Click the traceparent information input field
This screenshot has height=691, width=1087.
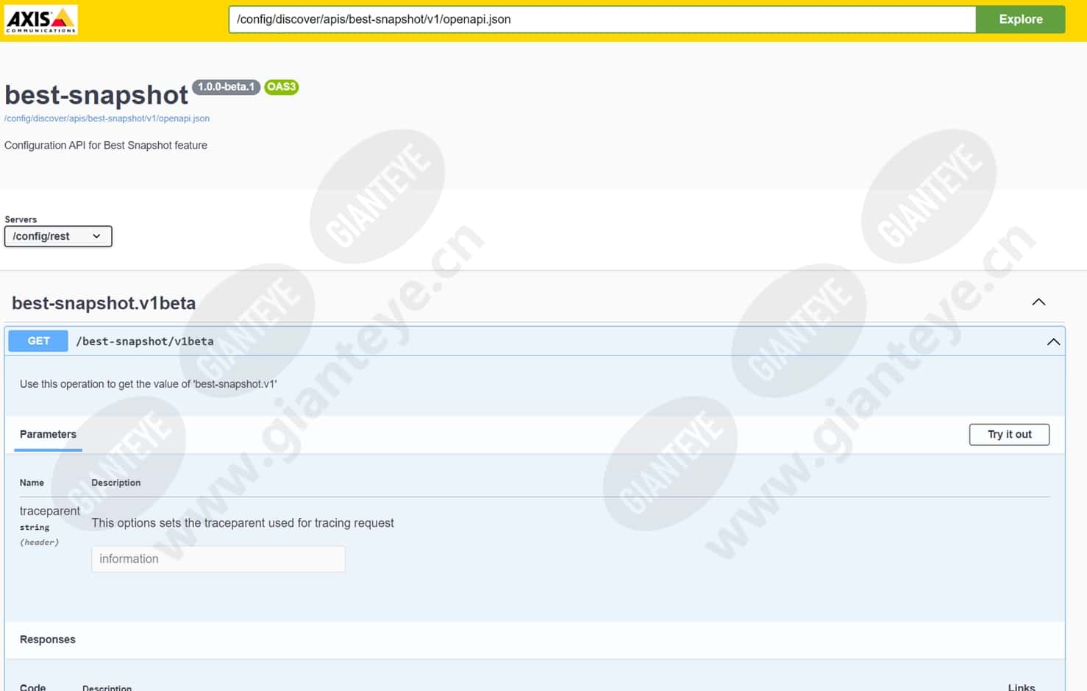[218, 559]
